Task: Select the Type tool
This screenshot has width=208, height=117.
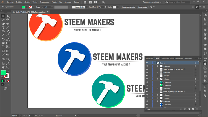Action: tap(3, 28)
